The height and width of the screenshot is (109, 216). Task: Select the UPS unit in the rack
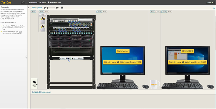pos(71,52)
